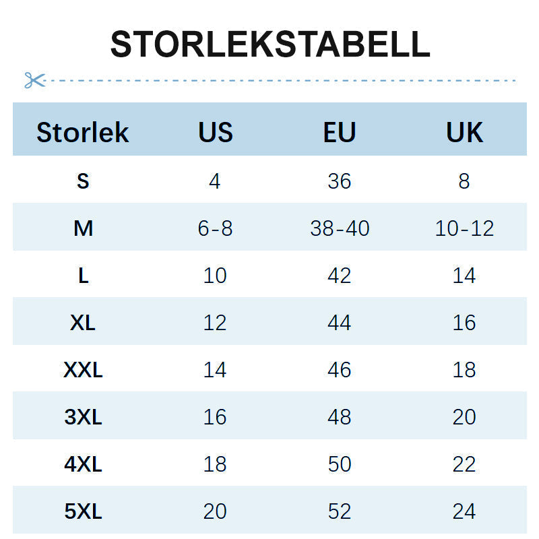Select the UK column header
This screenshot has height=539, width=539.
[464, 132]
